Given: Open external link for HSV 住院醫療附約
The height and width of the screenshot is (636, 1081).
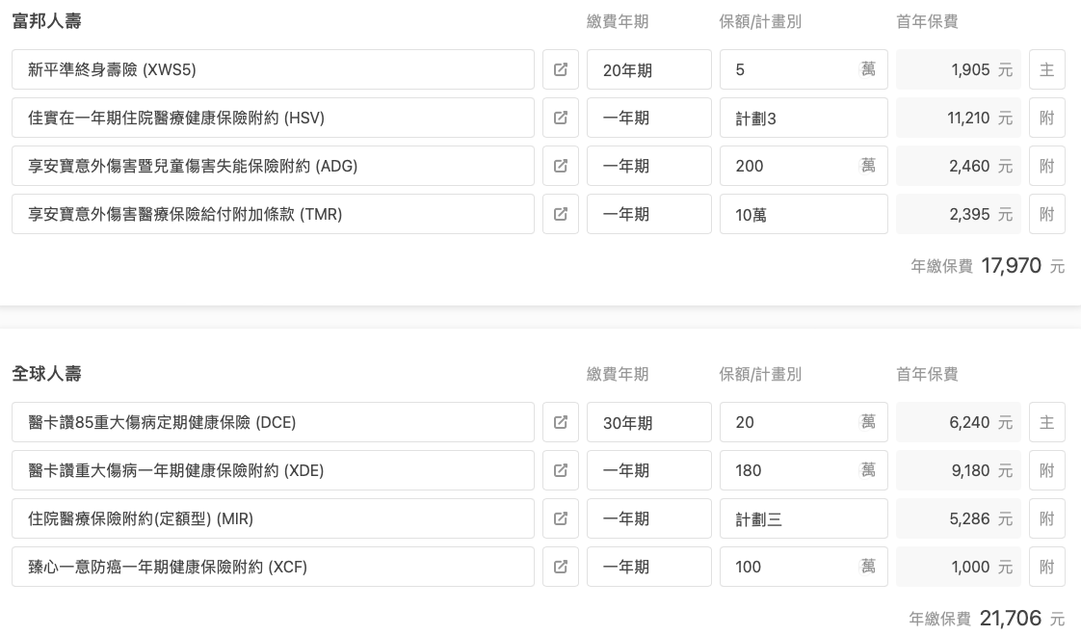Looking at the screenshot, I should 561,118.
